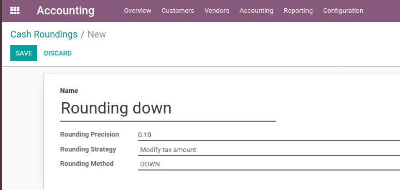Screen dimensions: 400x190
Task: Click the Rounding Method label
Action: click(87, 164)
